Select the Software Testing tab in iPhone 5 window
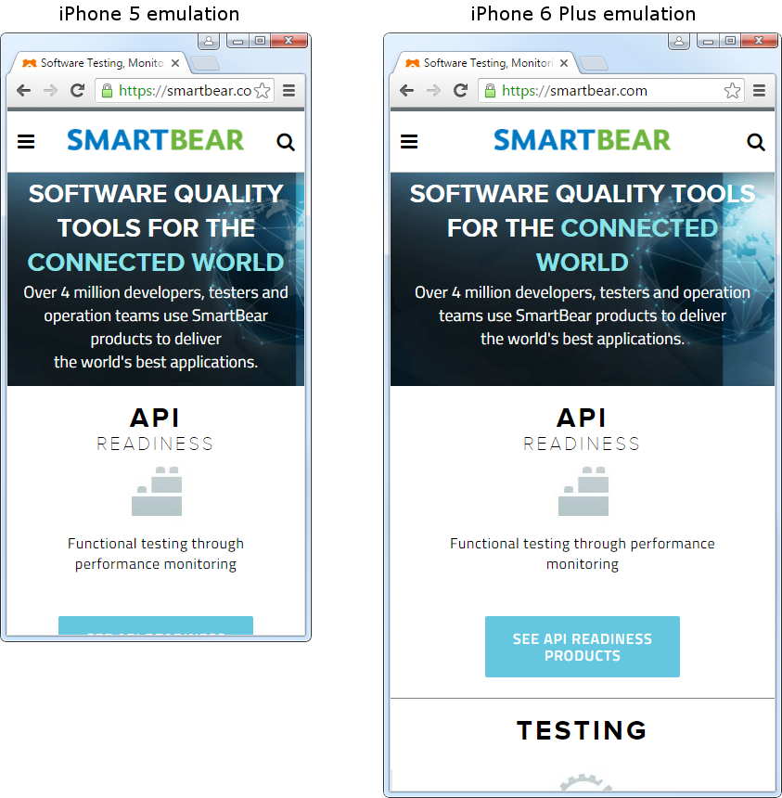Viewport: 782px width, 798px height. tap(100, 63)
